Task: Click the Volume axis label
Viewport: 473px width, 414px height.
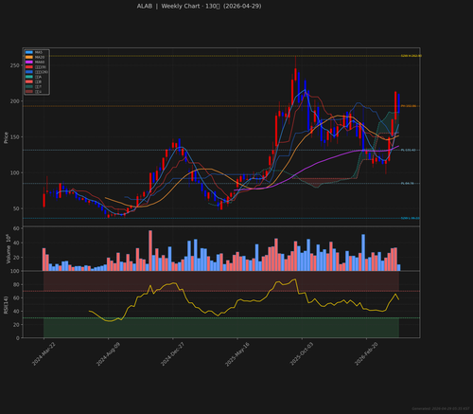Action: tap(9, 249)
